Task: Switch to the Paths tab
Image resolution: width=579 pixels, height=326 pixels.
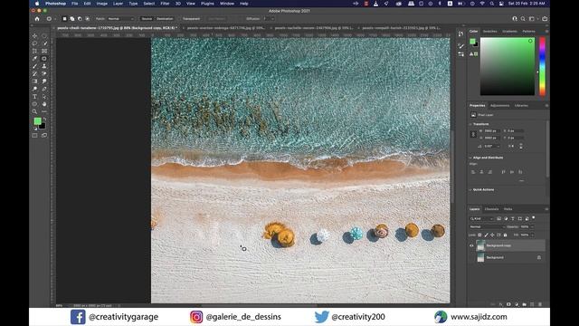Action: tap(508, 209)
